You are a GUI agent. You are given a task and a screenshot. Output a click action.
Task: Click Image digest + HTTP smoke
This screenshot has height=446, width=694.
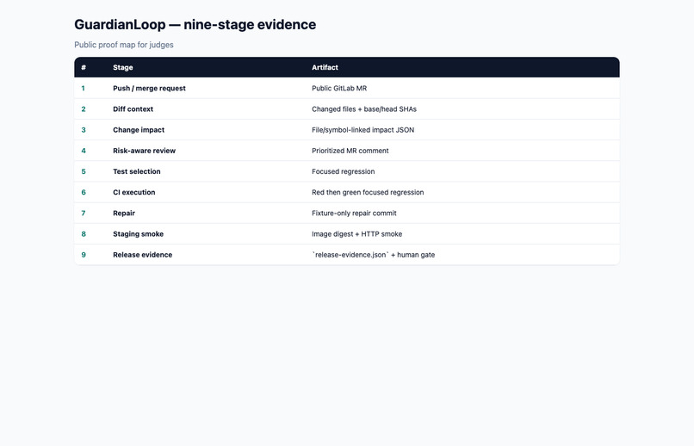pos(356,233)
